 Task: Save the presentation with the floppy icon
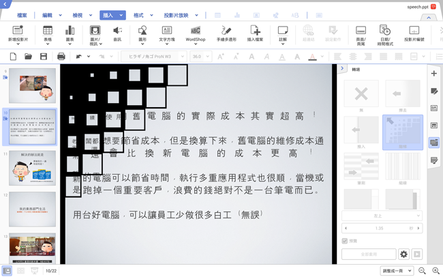point(44,57)
